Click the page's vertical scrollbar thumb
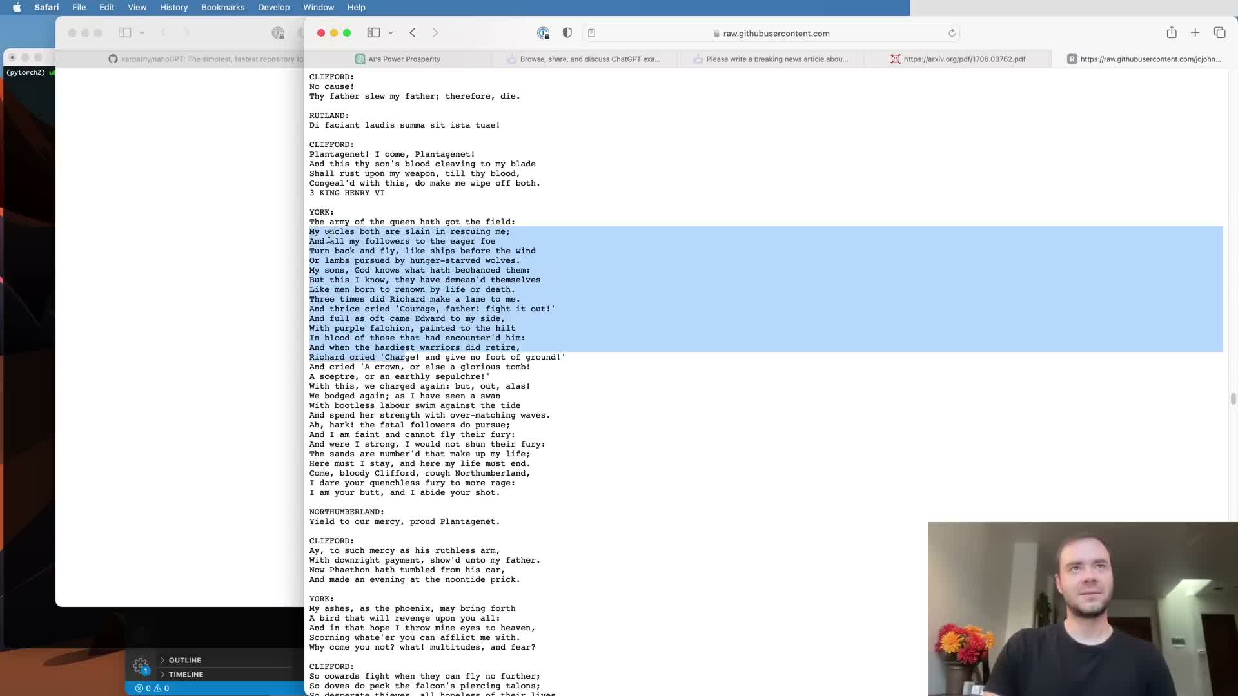Image resolution: width=1238 pixels, height=696 pixels. point(1233,399)
